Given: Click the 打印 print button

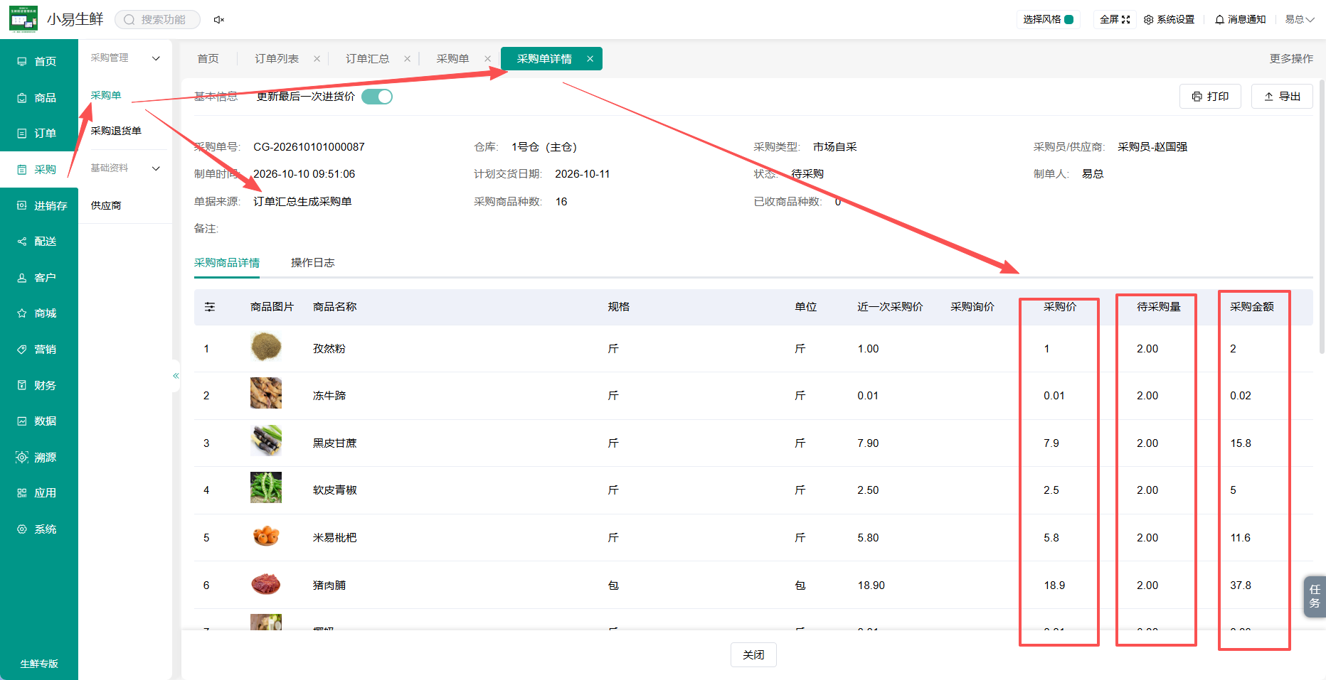Looking at the screenshot, I should click(1210, 96).
